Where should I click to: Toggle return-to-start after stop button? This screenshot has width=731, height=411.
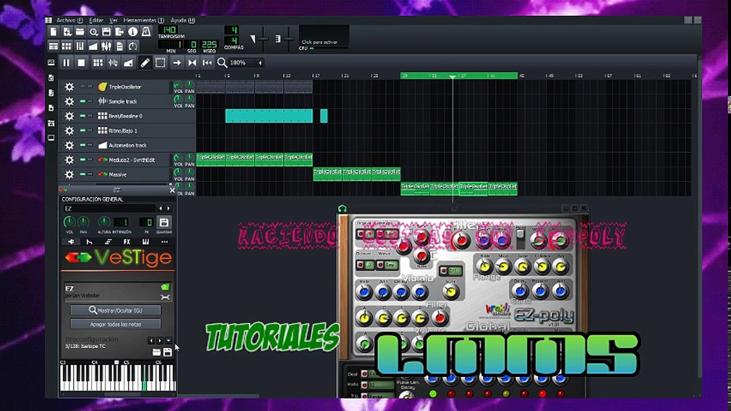point(207,63)
